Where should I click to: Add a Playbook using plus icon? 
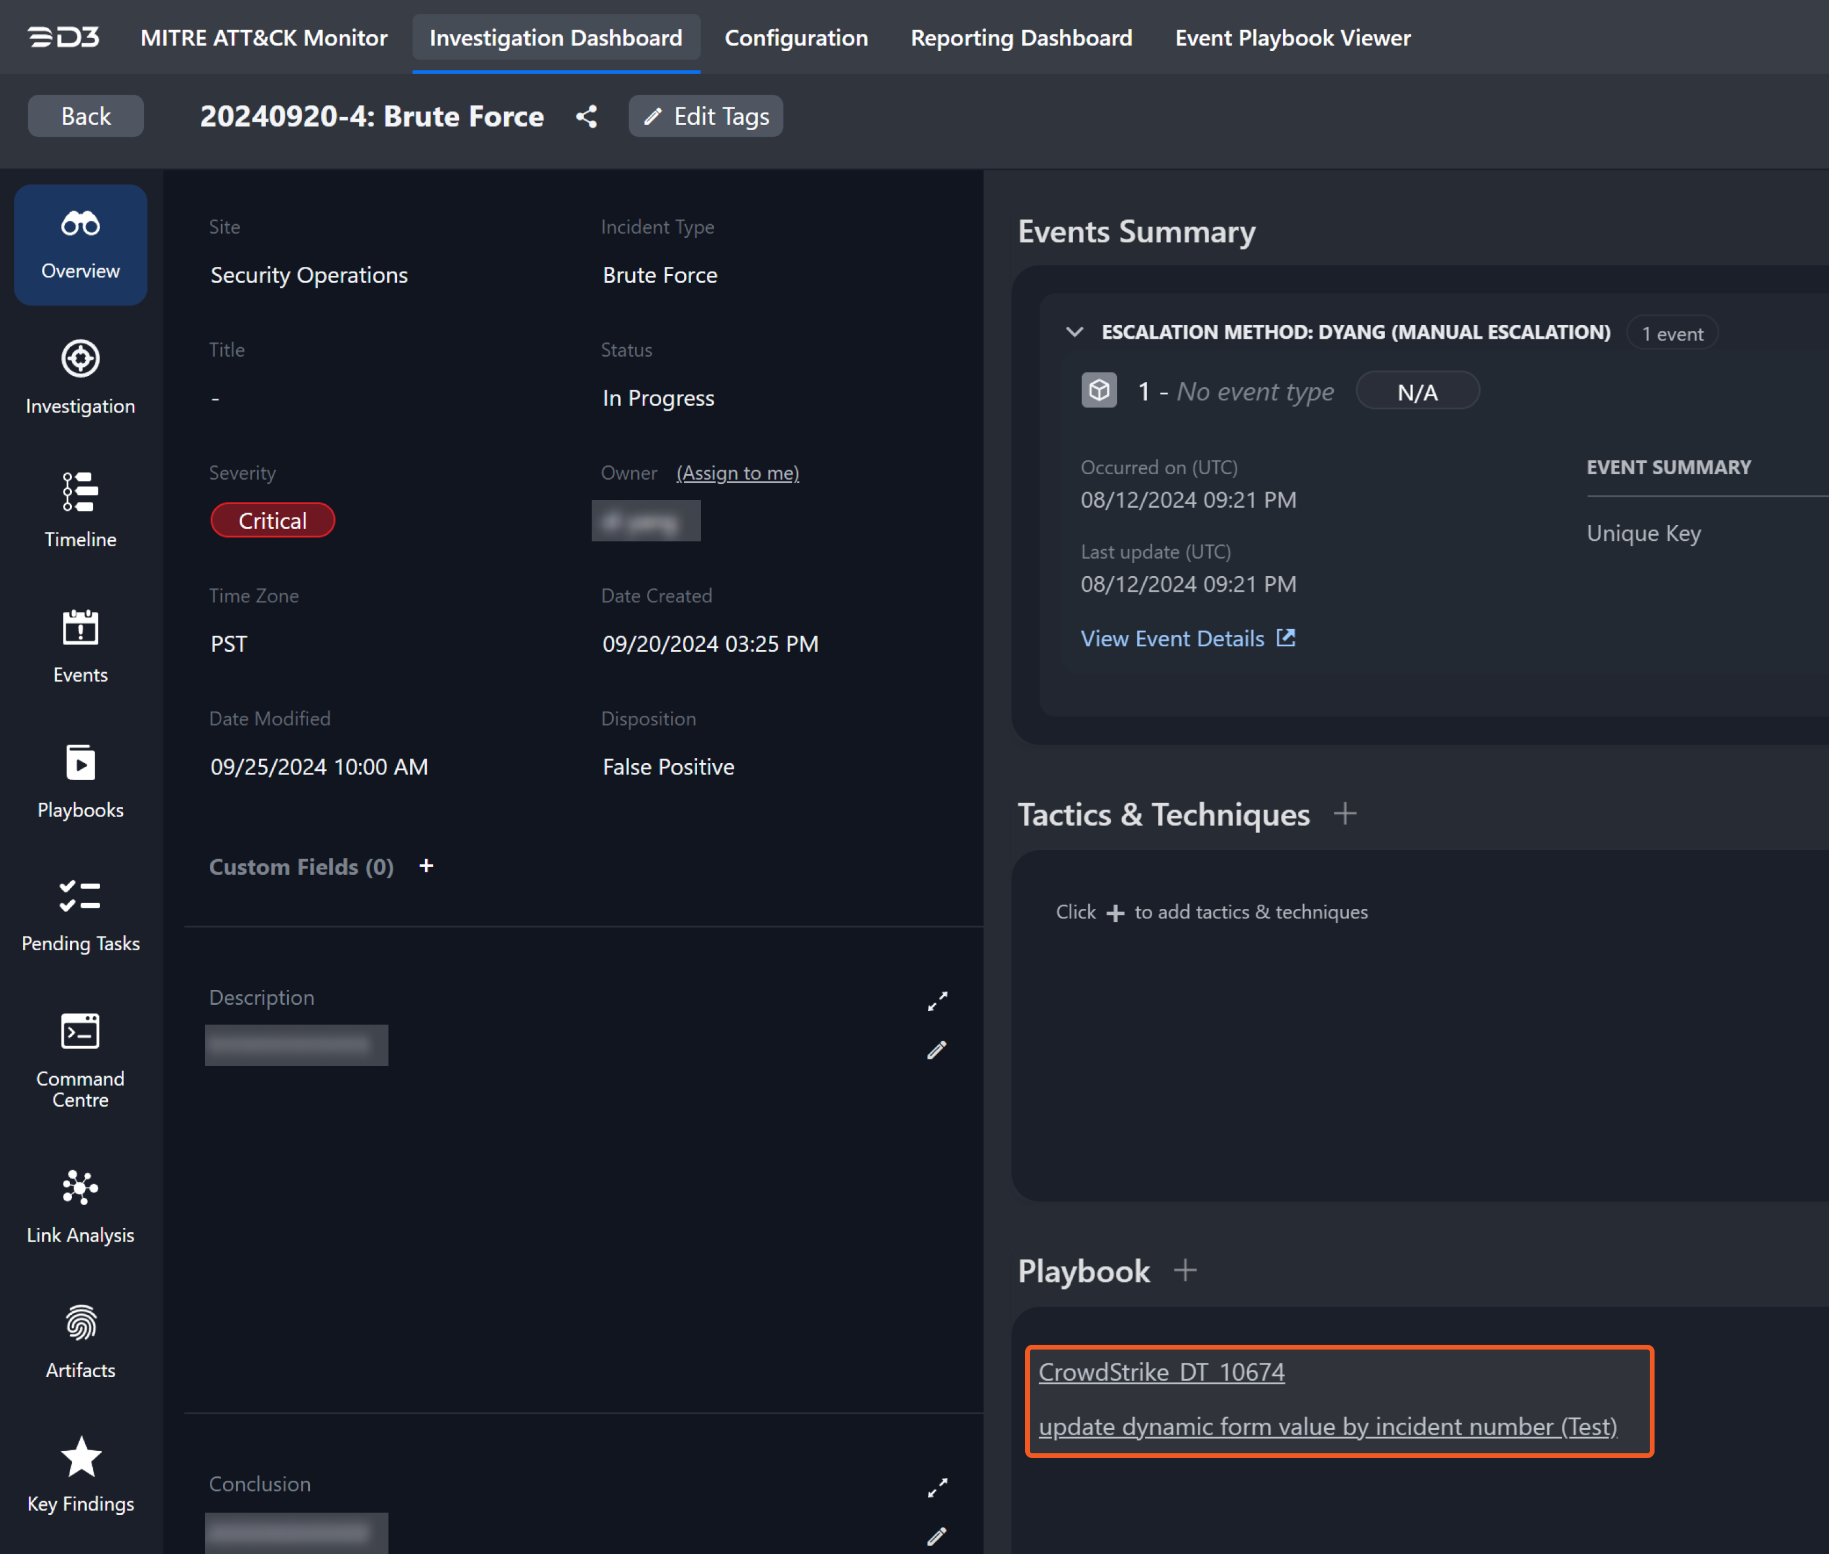point(1185,1270)
